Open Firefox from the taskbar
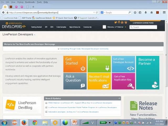168x126 pixels. coord(24,123)
